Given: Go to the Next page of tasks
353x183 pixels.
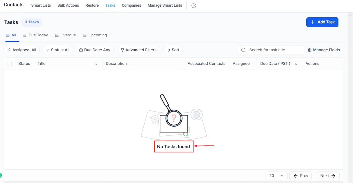Looking at the screenshot, I should click(328, 175).
